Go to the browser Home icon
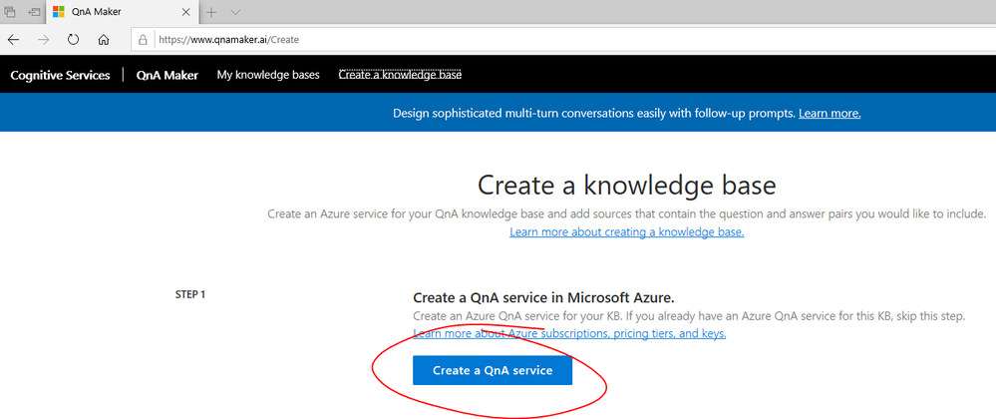The height and width of the screenshot is (419, 996). [104, 40]
